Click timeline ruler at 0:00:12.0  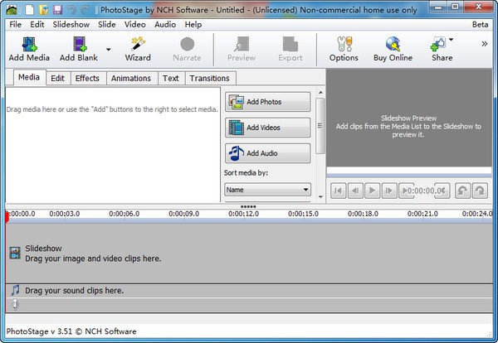point(243,214)
